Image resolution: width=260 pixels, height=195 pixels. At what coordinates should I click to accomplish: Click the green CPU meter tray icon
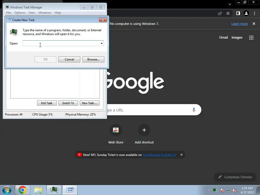(215, 190)
